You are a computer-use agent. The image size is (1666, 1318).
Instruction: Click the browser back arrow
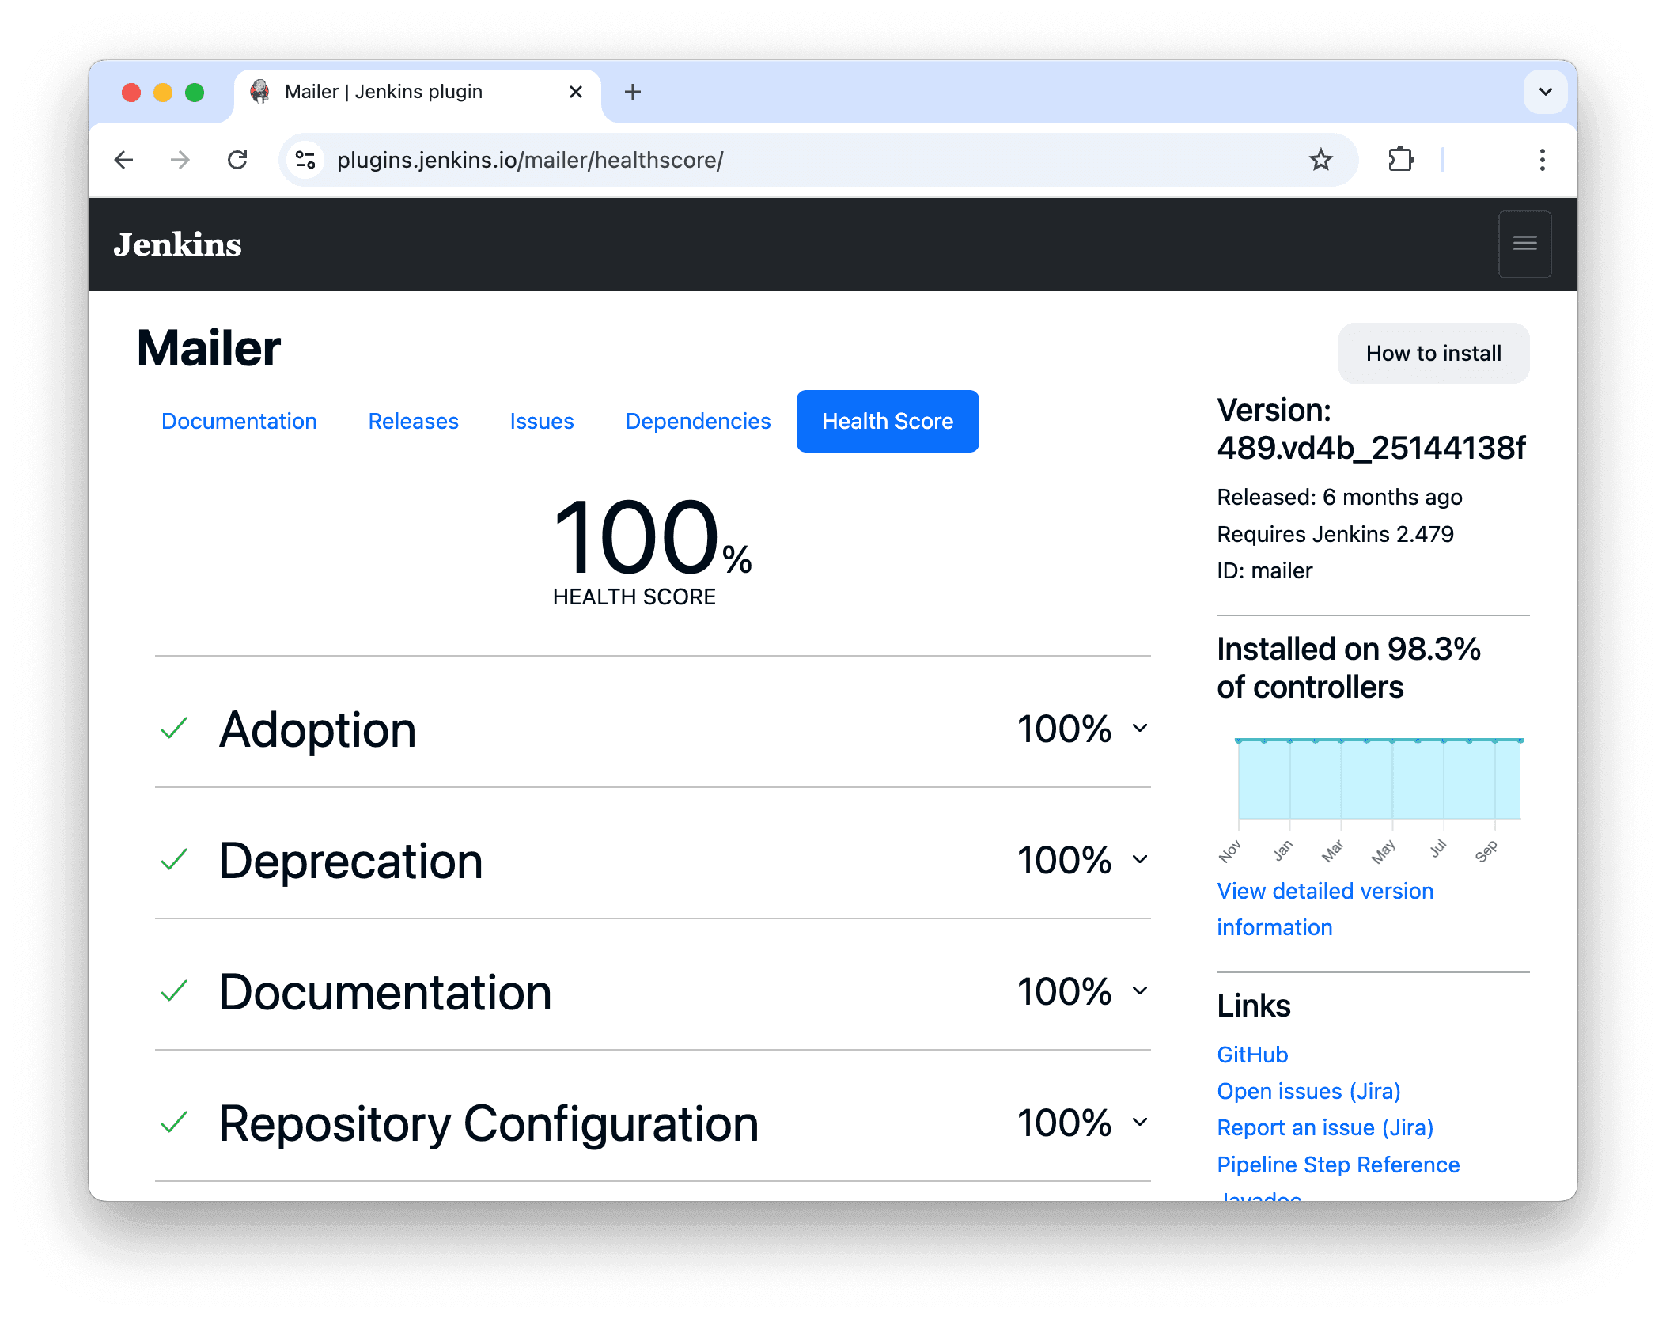coord(124,159)
